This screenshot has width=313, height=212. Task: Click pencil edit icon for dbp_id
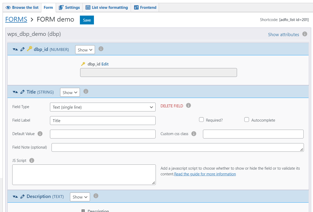click(x=23, y=49)
